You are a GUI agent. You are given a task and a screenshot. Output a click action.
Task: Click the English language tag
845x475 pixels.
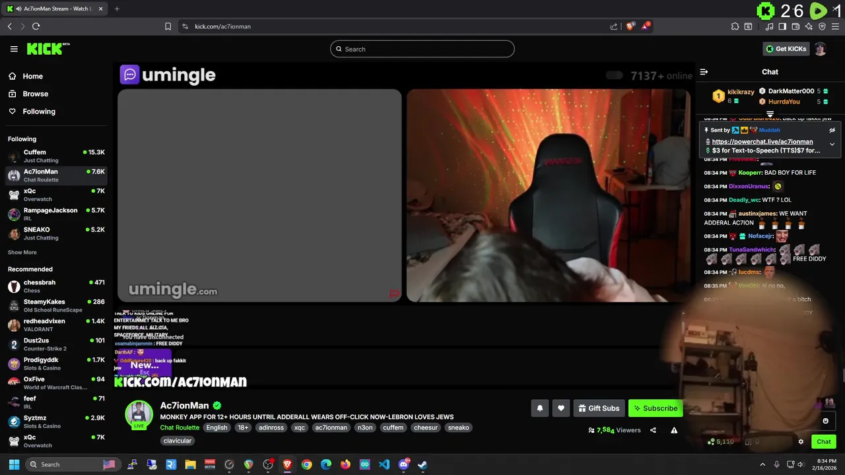[217, 427]
